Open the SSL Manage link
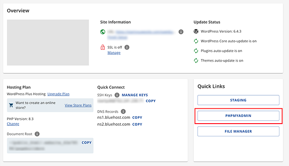 [114, 53]
